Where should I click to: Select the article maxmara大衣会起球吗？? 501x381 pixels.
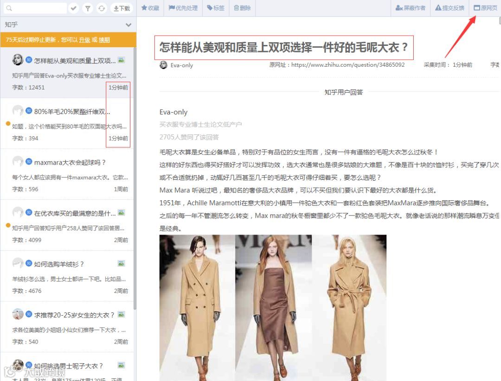pos(67,174)
